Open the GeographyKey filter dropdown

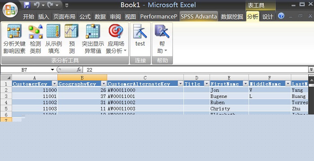(x=104, y=84)
